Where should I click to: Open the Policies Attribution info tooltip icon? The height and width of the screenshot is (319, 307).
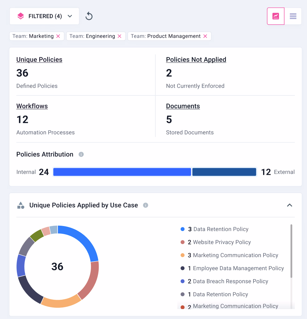tap(81, 154)
